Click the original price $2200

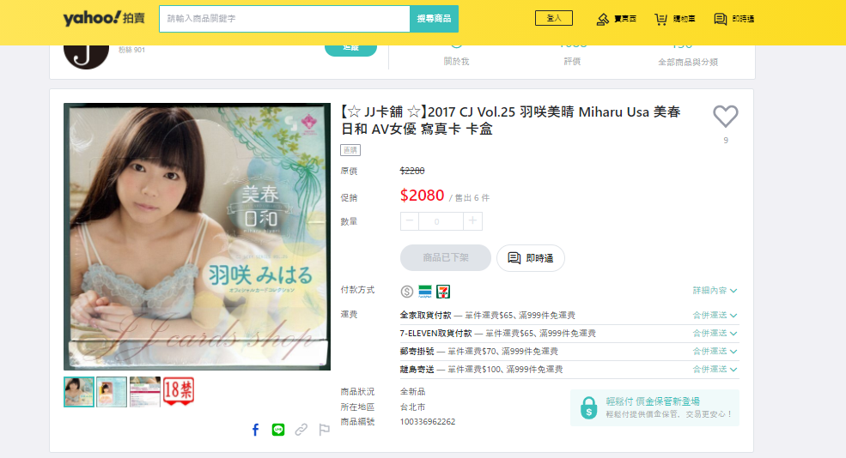point(412,171)
